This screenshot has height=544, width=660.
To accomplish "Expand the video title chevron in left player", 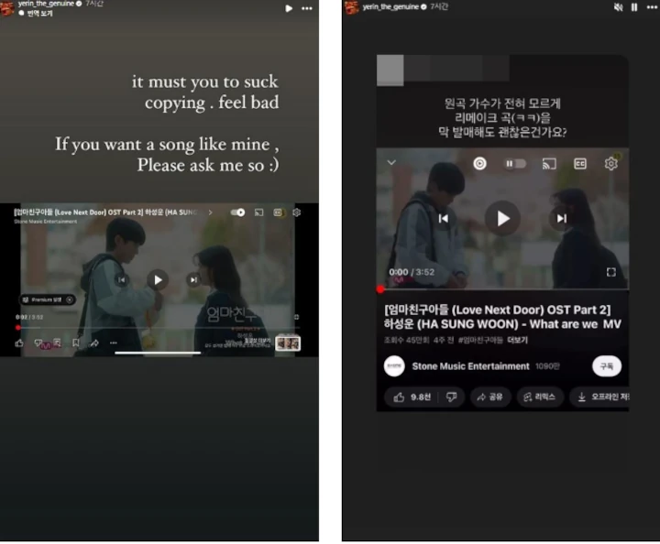I will pos(210,212).
